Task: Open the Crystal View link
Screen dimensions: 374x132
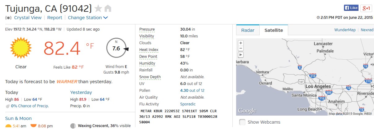Action: tap(28, 18)
